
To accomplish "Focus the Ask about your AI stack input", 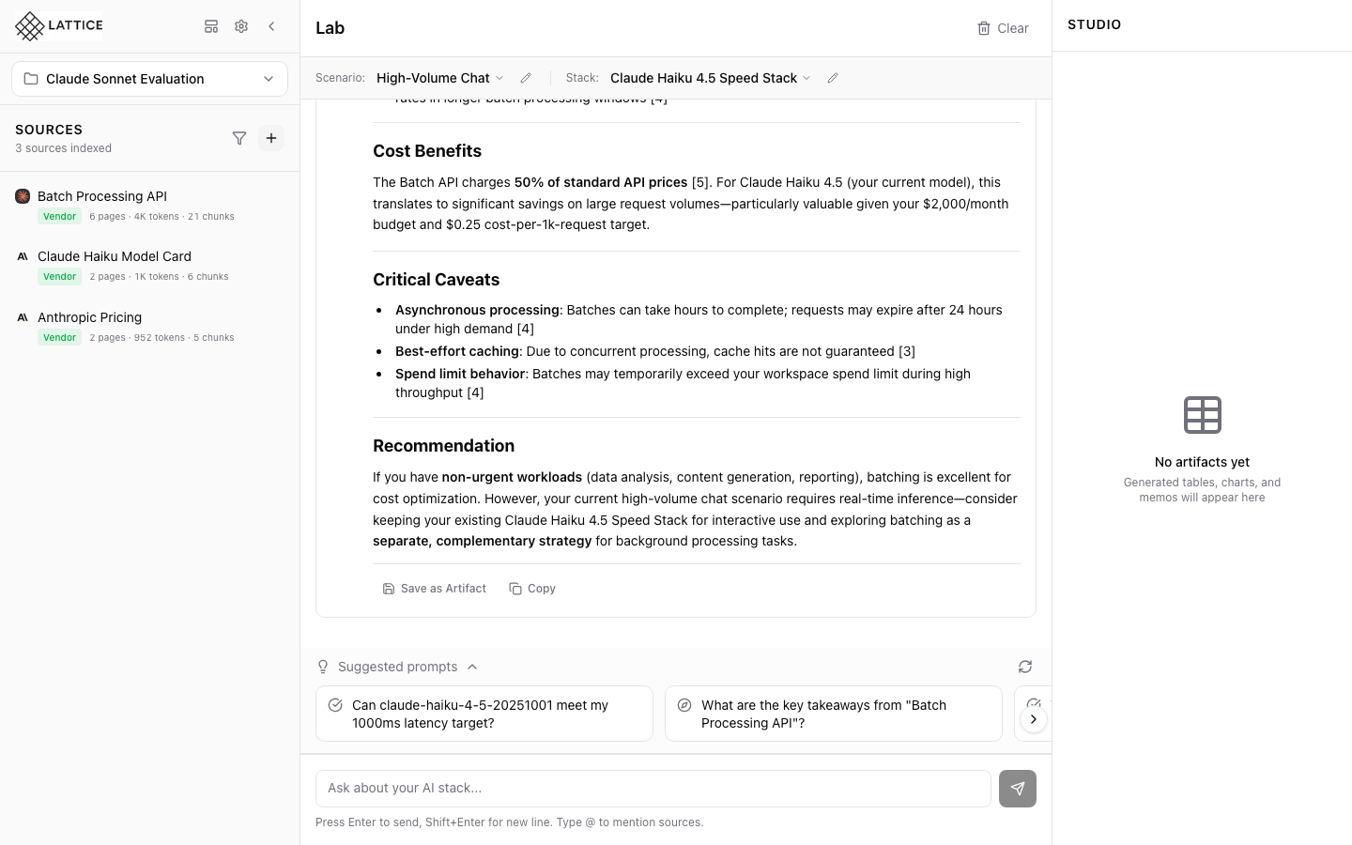I will [653, 789].
